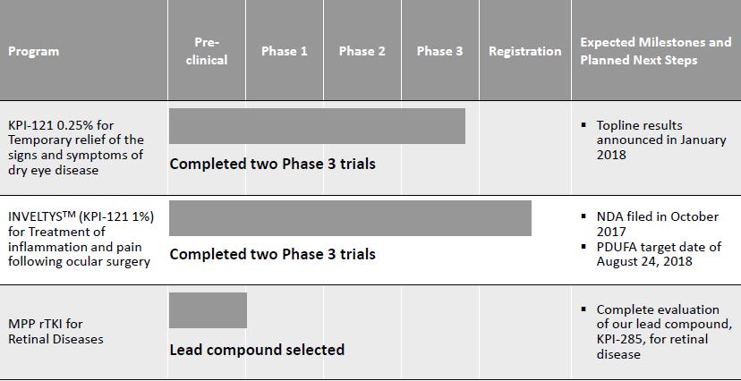Click the KPI-121 0.25% gray progress bar
The width and height of the screenshot is (741, 381).
[317, 126]
